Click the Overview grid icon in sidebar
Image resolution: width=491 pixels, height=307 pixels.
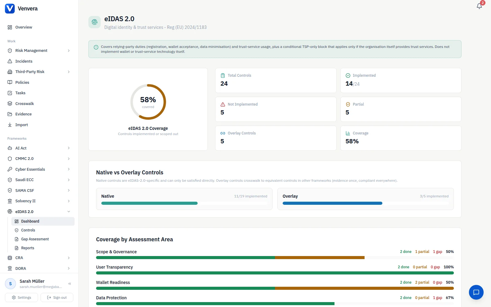point(10,27)
